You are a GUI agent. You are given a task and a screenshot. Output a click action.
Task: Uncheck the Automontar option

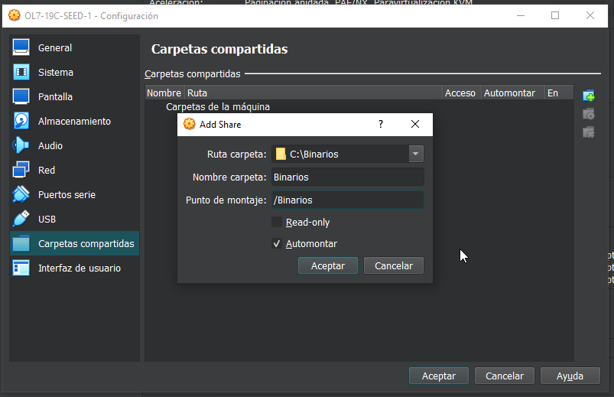point(277,243)
